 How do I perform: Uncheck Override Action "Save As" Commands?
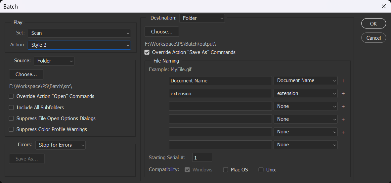pos(147,52)
